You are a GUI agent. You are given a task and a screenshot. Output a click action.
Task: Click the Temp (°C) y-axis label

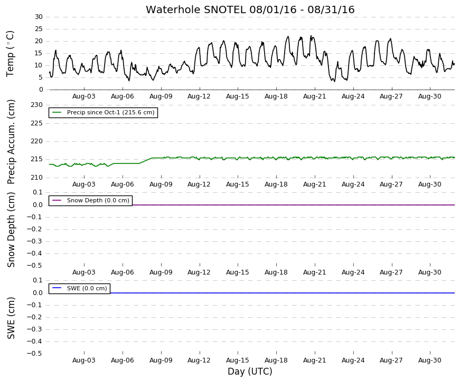[x=10, y=54]
